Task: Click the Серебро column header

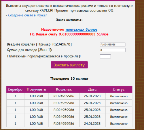Action: [15, 89]
